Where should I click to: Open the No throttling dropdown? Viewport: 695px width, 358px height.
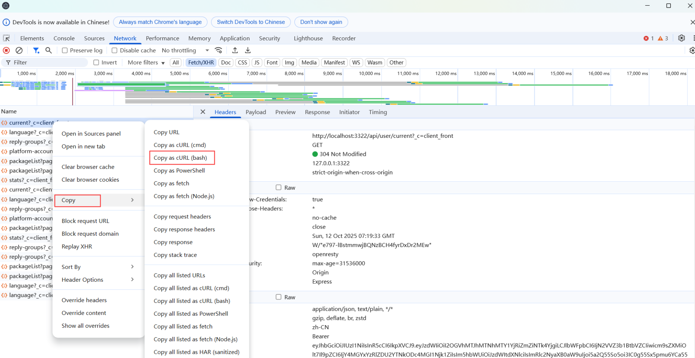[x=185, y=50]
